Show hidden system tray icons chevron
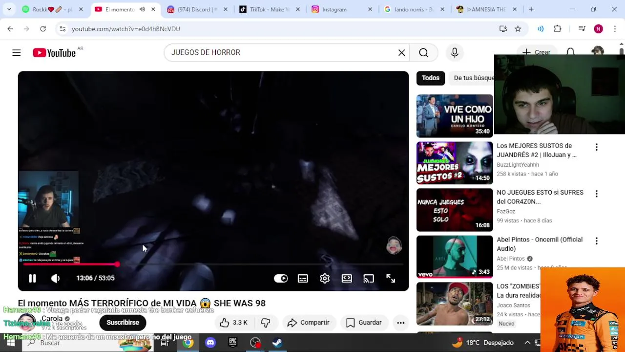625x352 pixels. 527,343
